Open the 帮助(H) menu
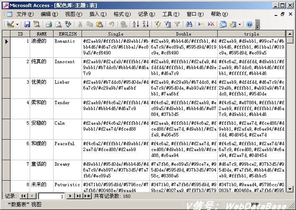The image size is (296, 210). [x=219, y=14]
